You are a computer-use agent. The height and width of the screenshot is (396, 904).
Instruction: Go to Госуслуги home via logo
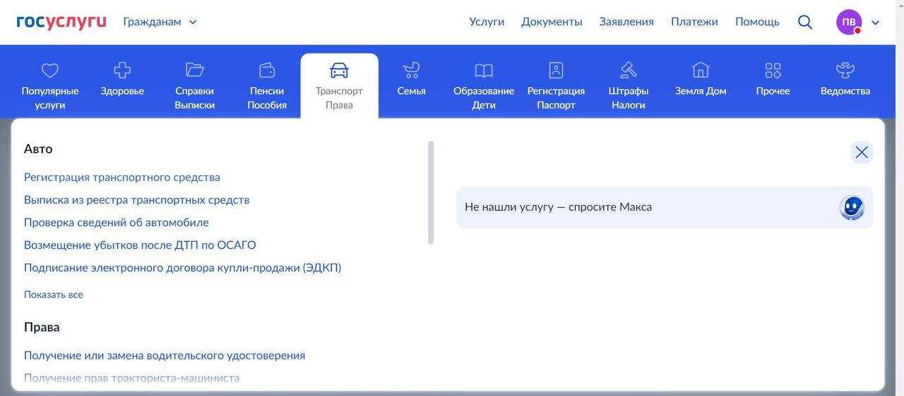click(61, 22)
